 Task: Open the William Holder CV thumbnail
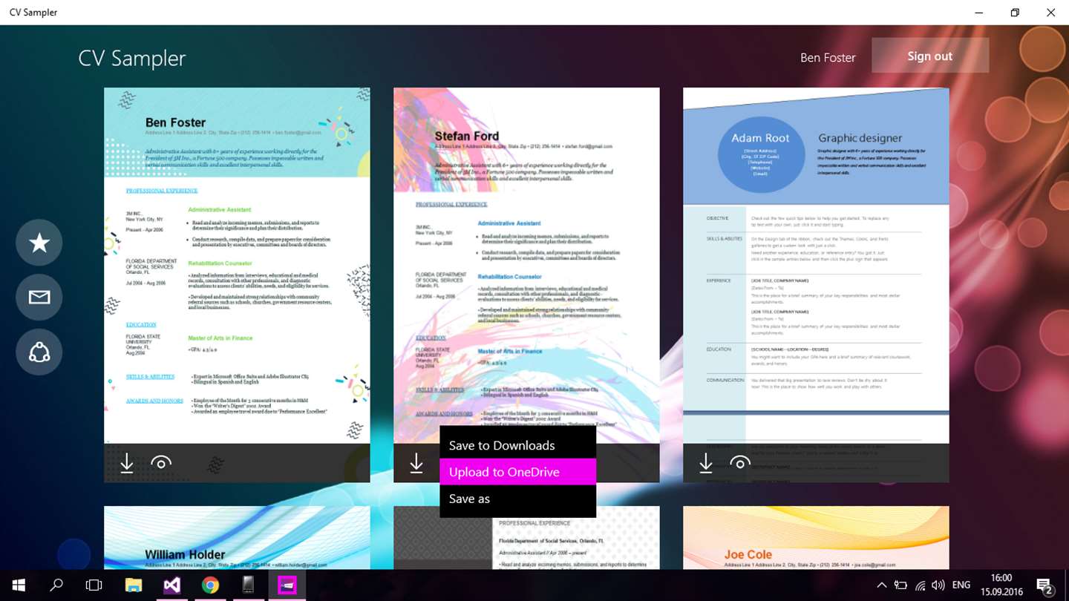[237, 538]
